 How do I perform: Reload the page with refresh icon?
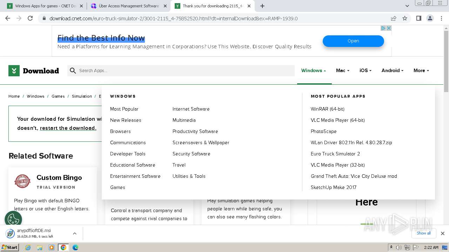(x=30, y=18)
